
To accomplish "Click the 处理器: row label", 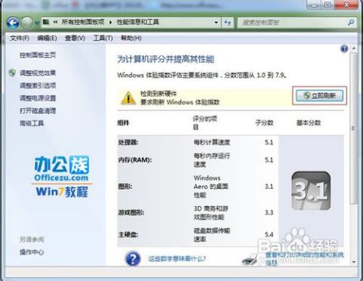I will [x=128, y=143].
